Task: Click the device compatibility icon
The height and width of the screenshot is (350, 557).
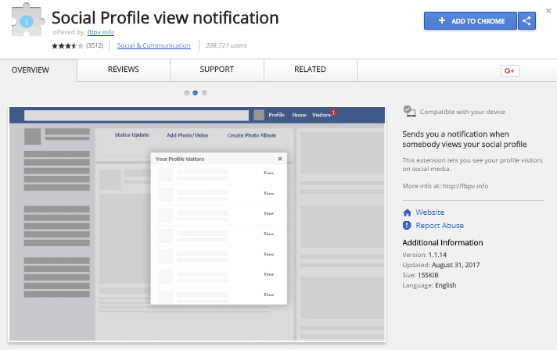Action: click(x=410, y=112)
